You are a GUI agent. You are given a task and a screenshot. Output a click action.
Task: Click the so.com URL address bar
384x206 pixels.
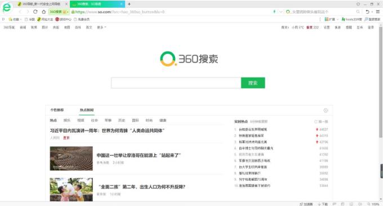click(x=171, y=12)
